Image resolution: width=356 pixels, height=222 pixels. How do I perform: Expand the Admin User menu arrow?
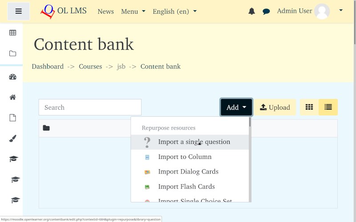click(341, 10)
